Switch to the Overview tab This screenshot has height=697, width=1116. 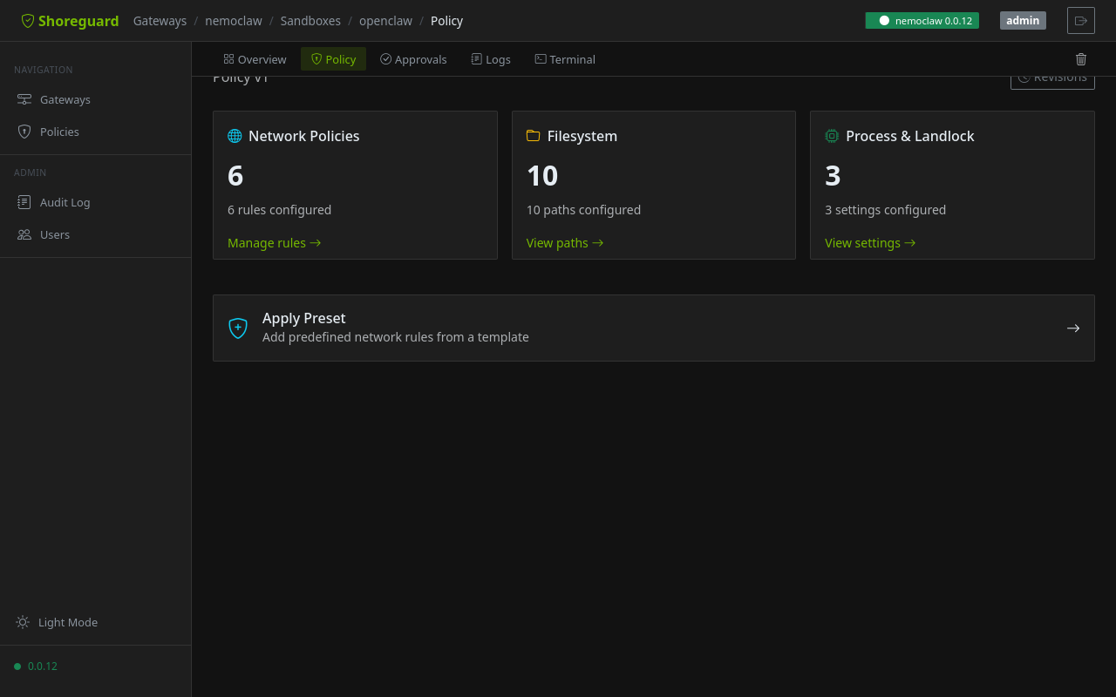click(x=255, y=59)
